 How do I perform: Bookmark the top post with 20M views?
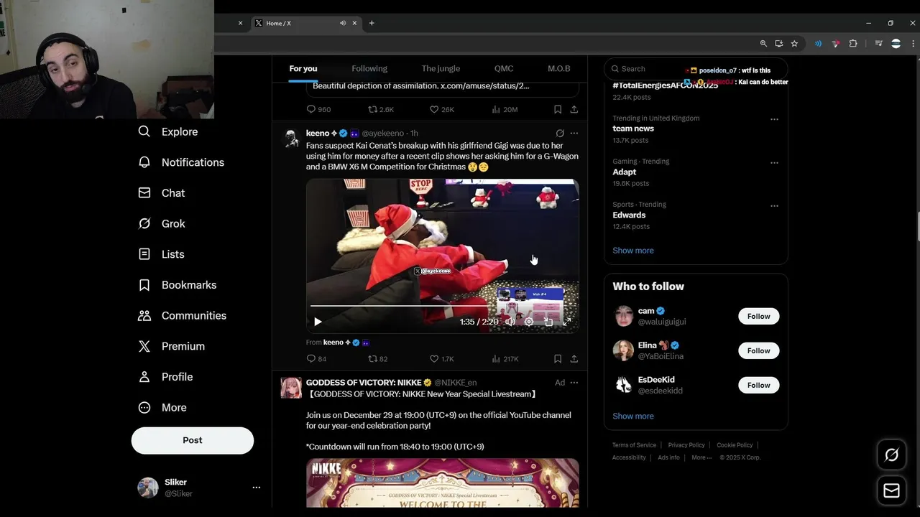pyautogui.click(x=558, y=110)
